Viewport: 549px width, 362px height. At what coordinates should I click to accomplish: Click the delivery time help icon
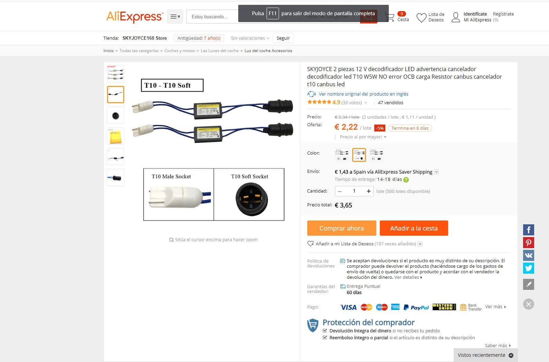pos(406,180)
